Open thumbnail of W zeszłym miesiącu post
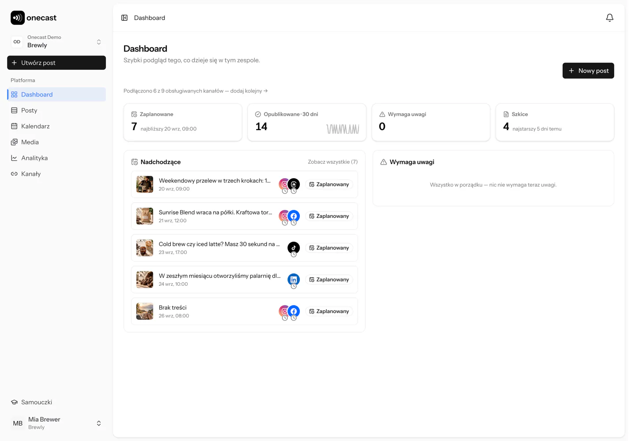 pyautogui.click(x=145, y=280)
